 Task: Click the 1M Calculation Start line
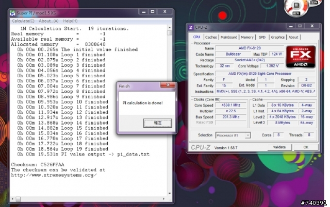pyautogui.click(x=74, y=29)
